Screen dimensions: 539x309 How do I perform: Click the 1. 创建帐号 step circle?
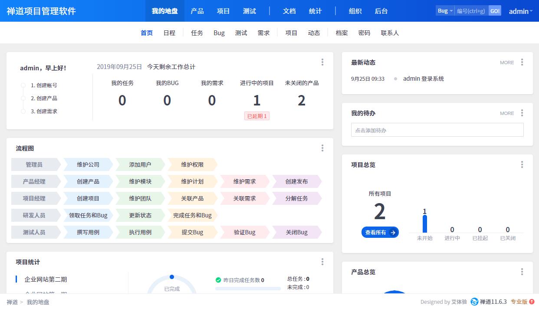23,85
